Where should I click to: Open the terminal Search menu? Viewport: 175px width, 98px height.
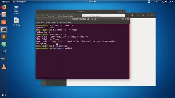(x=55, y=22)
